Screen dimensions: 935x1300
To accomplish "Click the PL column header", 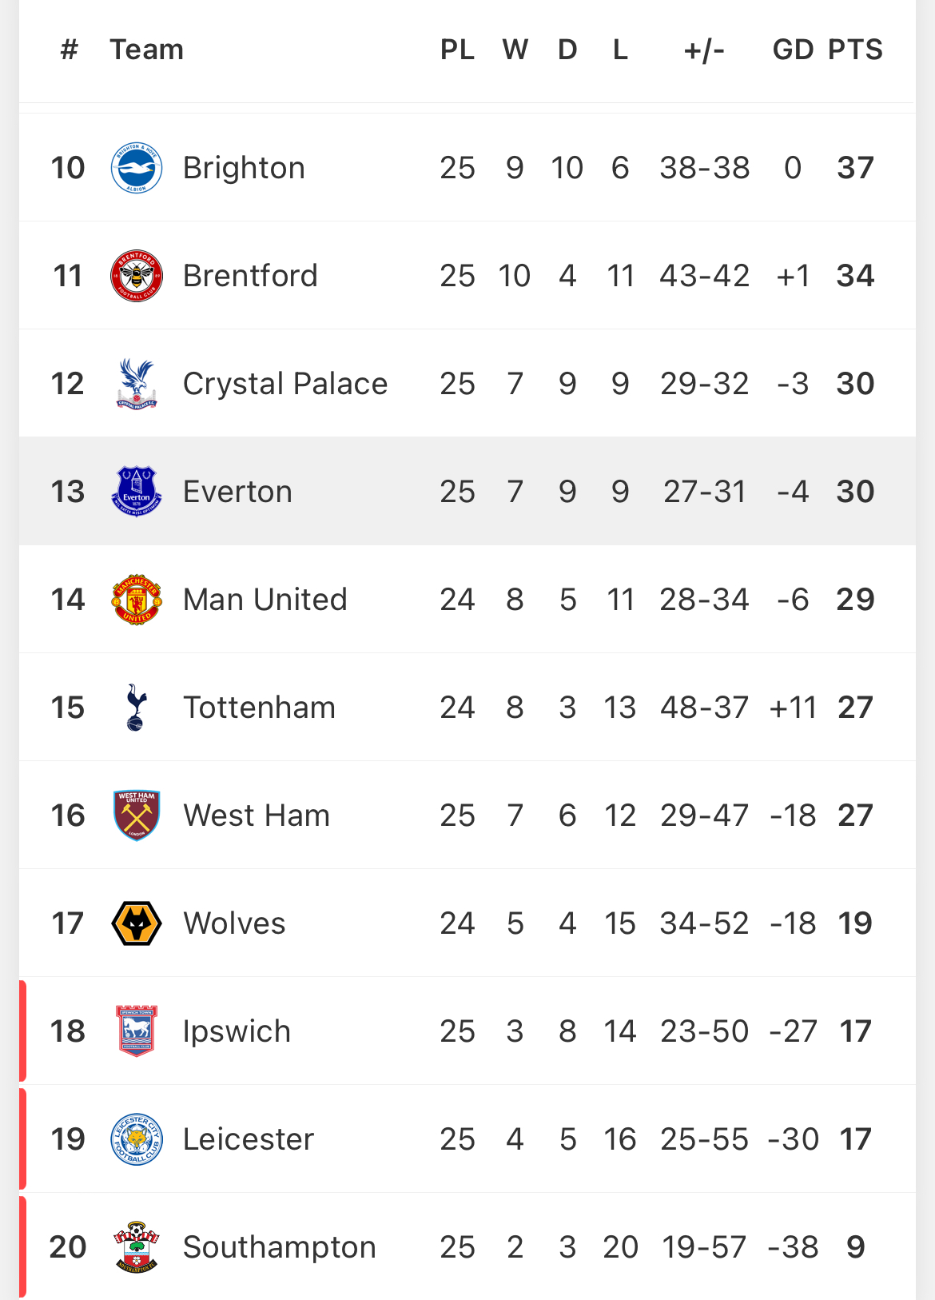I will pyautogui.click(x=457, y=50).
